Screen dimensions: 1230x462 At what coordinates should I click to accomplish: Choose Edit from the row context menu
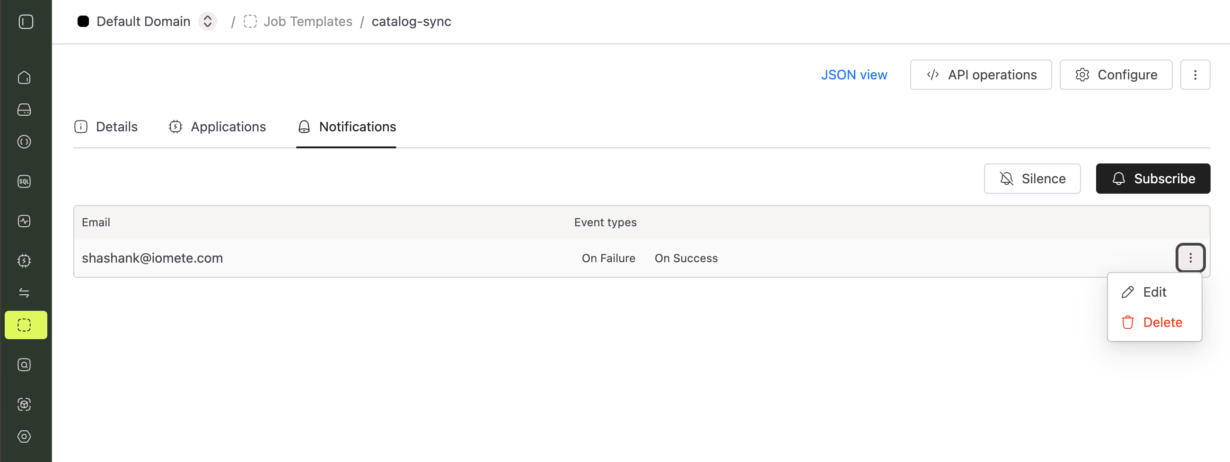1154,292
